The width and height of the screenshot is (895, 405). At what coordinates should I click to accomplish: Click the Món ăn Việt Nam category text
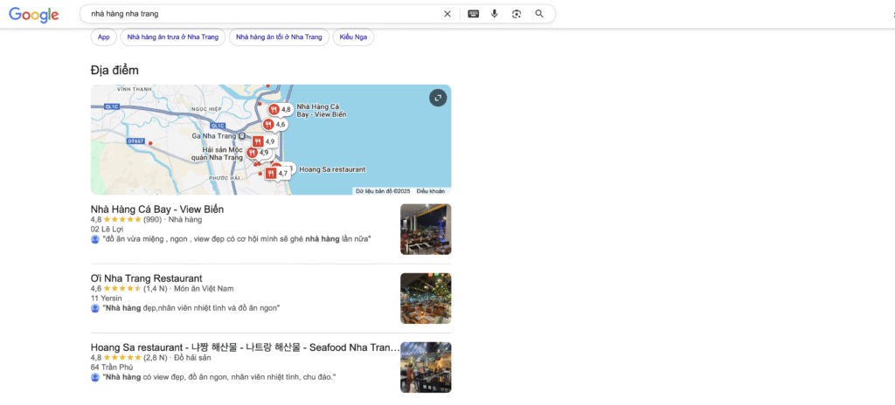tap(204, 289)
